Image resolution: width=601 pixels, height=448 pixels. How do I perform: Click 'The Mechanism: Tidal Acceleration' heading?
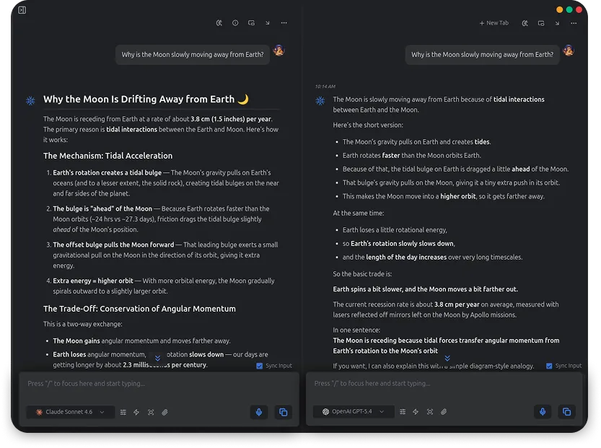click(108, 156)
